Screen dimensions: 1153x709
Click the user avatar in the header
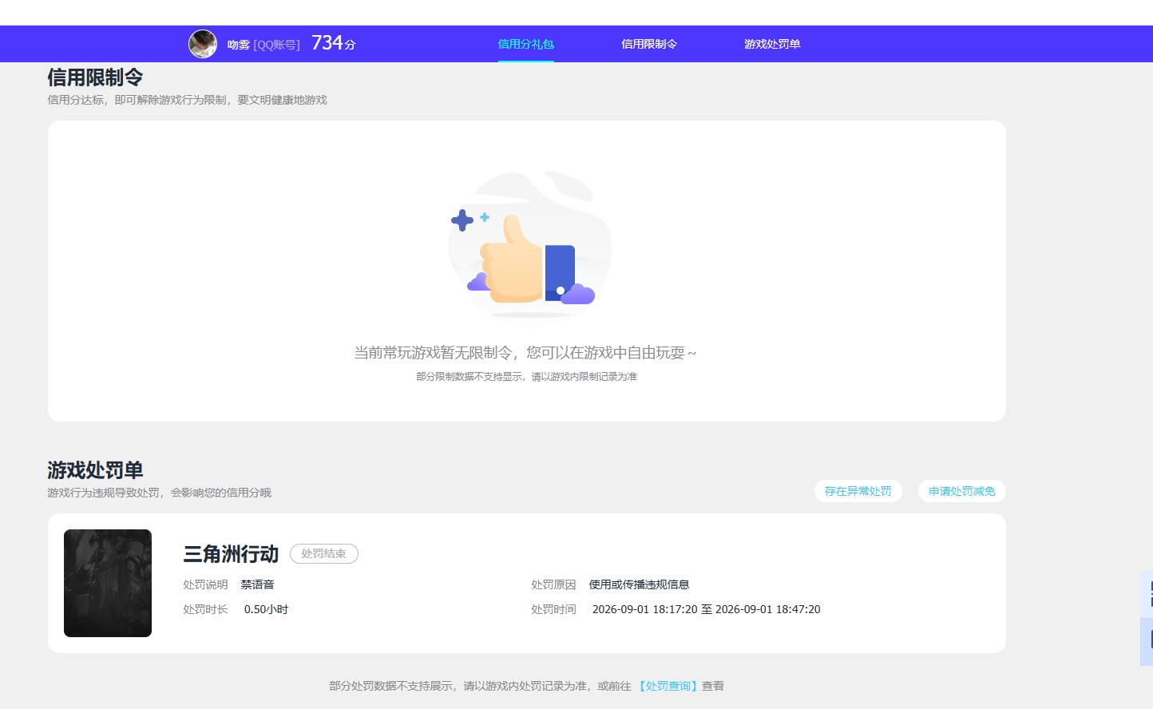click(203, 44)
